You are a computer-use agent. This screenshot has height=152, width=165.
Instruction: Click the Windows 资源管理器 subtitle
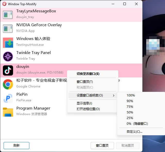32,114
